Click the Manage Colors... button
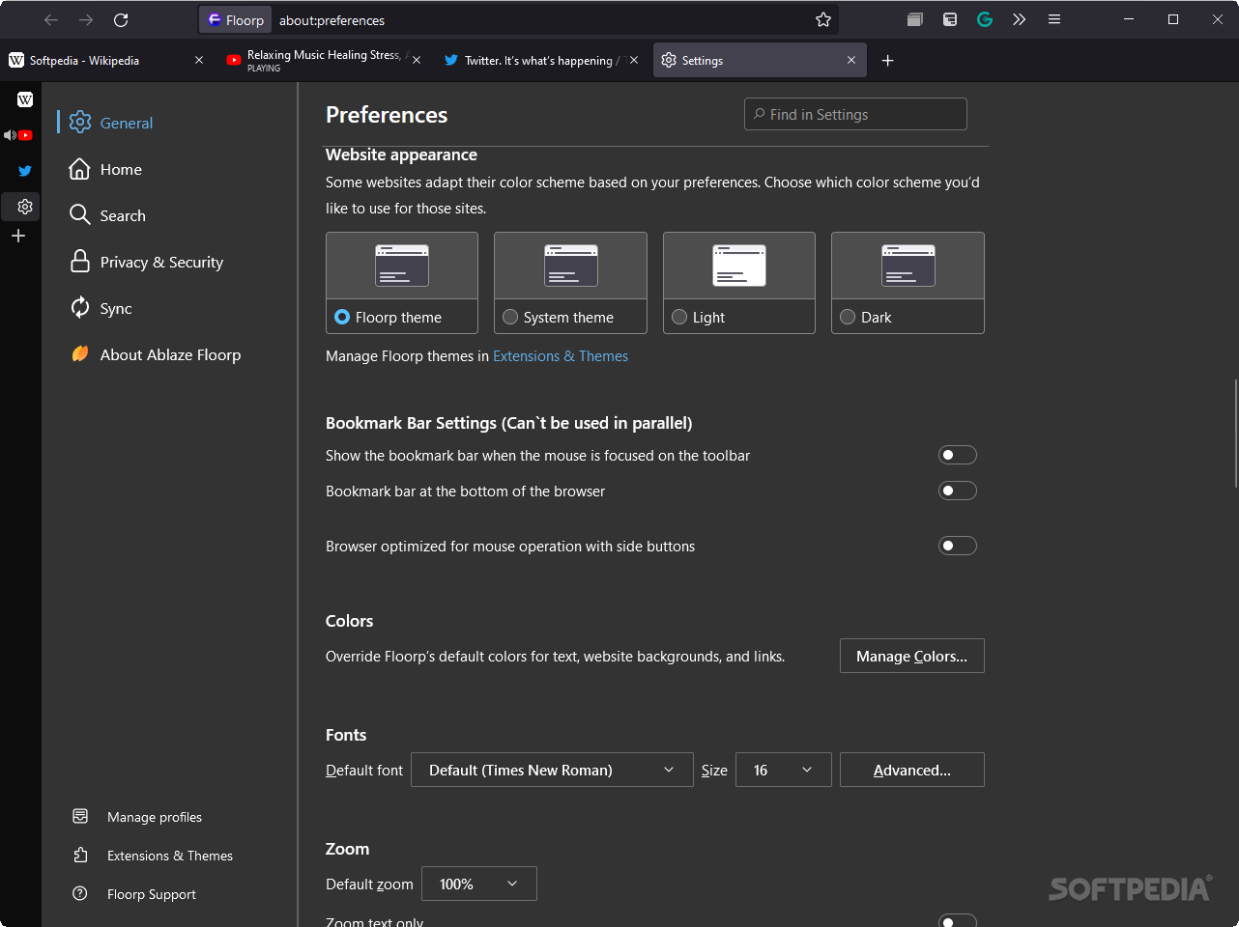1239x927 pixels. coord(912,656)
